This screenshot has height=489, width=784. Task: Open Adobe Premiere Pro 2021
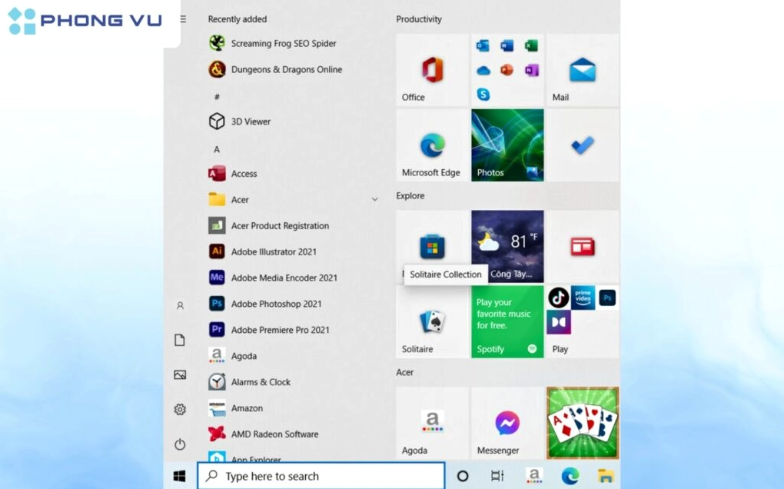coord(280,330)
